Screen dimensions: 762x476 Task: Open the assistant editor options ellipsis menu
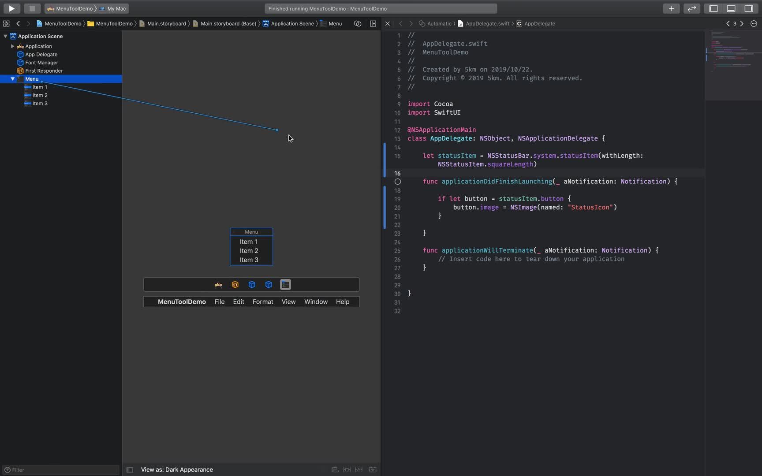click(x=754, y=23)
